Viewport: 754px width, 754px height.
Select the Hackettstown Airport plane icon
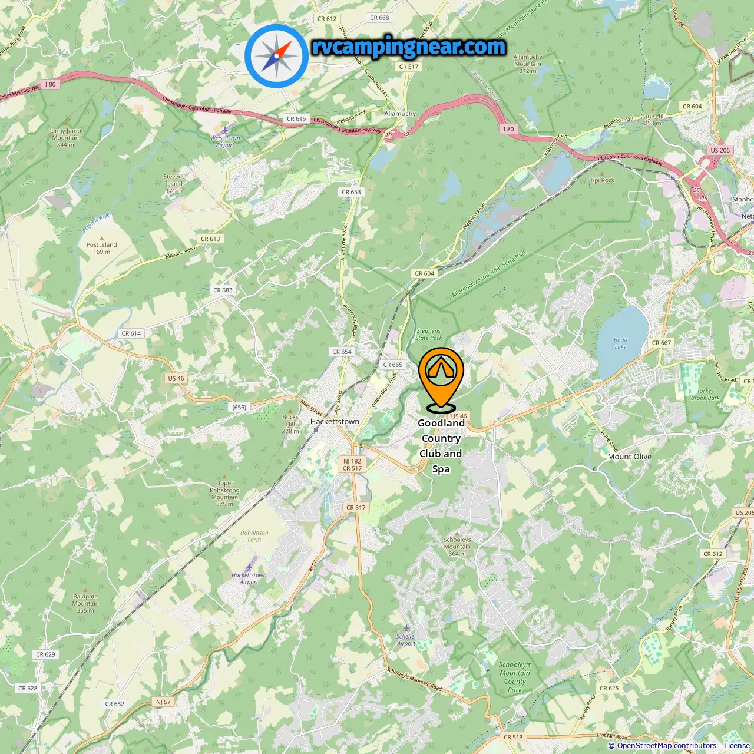[x=249, y=567]
